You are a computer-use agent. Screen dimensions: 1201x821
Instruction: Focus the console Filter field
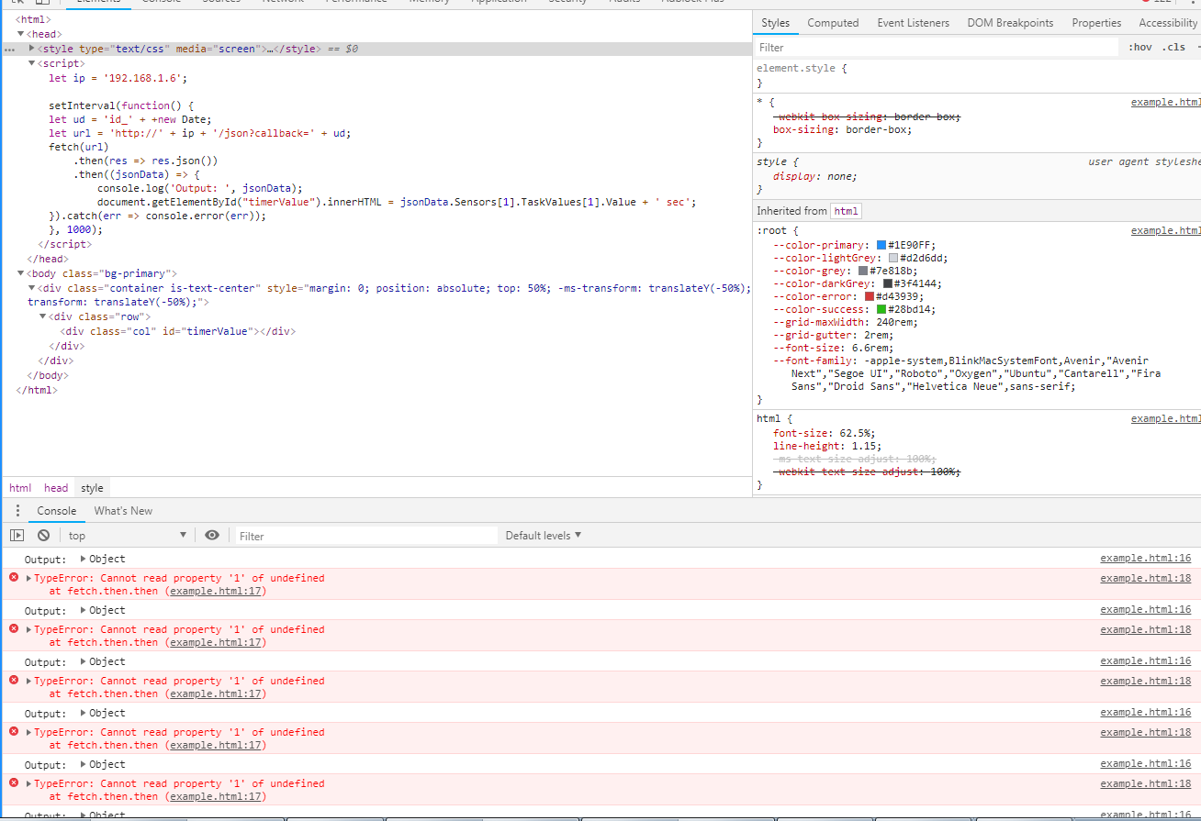pyautogui.click(x=365, y=536)
